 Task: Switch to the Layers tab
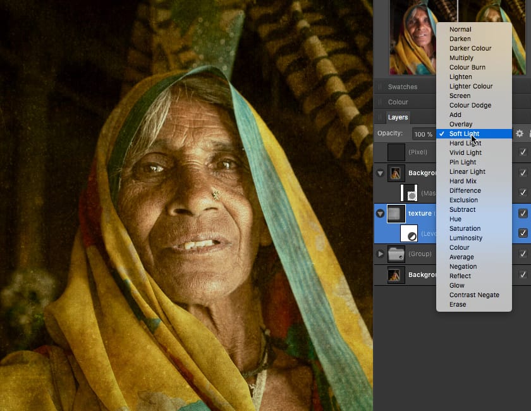coord(398,117)
